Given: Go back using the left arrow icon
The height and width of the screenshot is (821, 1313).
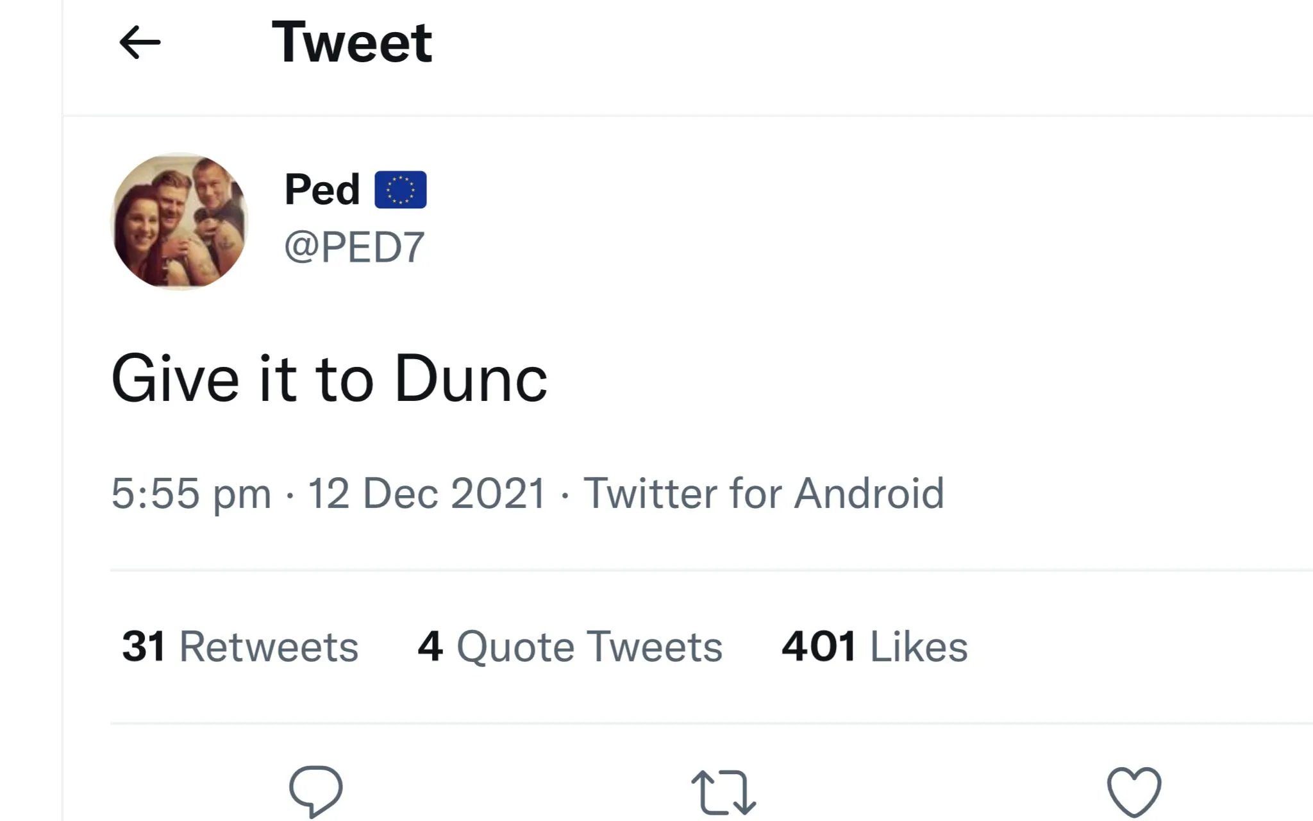Looking at the screenshot, I should (140, 43).
